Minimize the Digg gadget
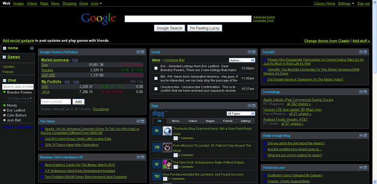This screenshot has width=377, height=184. click(x=254, y=106)
